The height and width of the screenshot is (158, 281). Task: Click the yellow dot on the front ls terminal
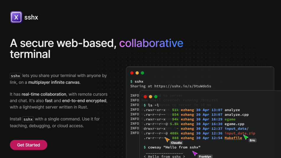[x=151, y=96]
